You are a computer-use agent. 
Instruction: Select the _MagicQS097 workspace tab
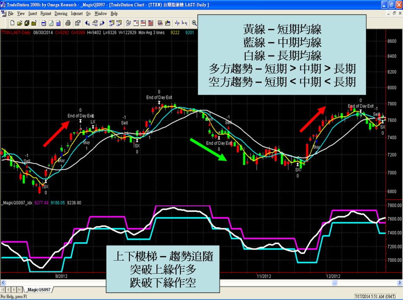(x=39, y=290)
